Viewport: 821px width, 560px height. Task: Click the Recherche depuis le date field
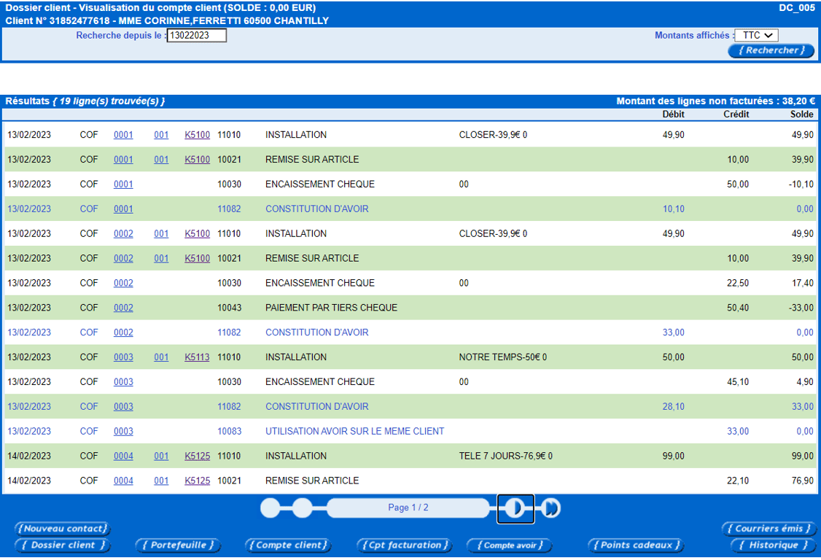(x=197, y=35)
